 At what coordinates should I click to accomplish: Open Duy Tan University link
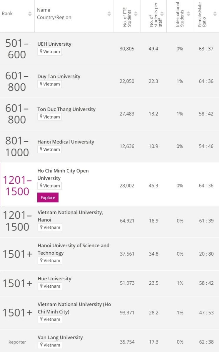tap(59, 76)
